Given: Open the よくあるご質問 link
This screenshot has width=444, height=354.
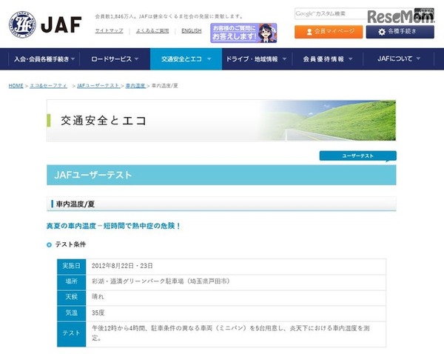Looking at the screenshot, I should tap(152, 30).
